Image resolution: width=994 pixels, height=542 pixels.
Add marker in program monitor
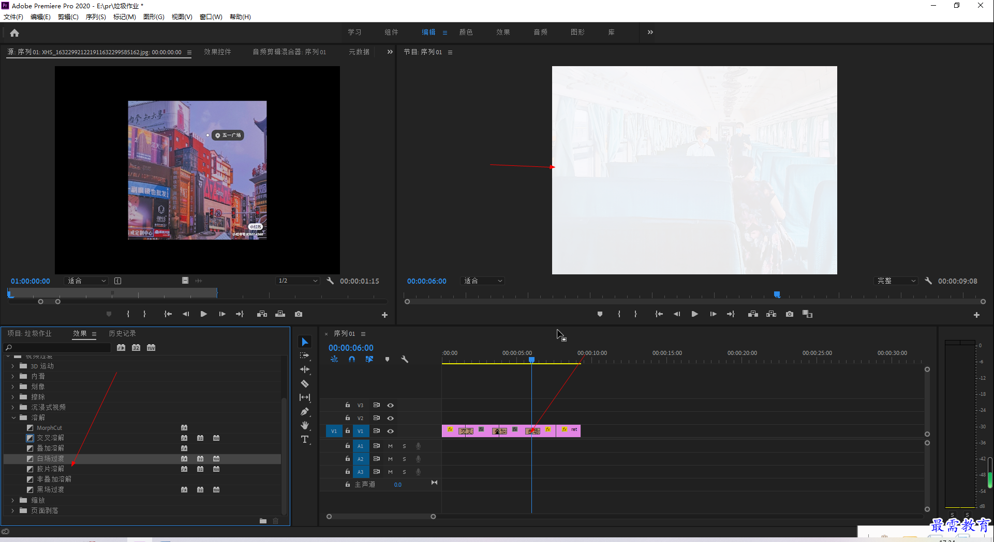click(600, 314)
